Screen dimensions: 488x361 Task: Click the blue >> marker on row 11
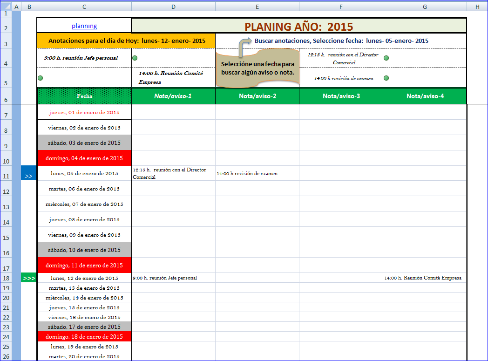tap(28, 173)
